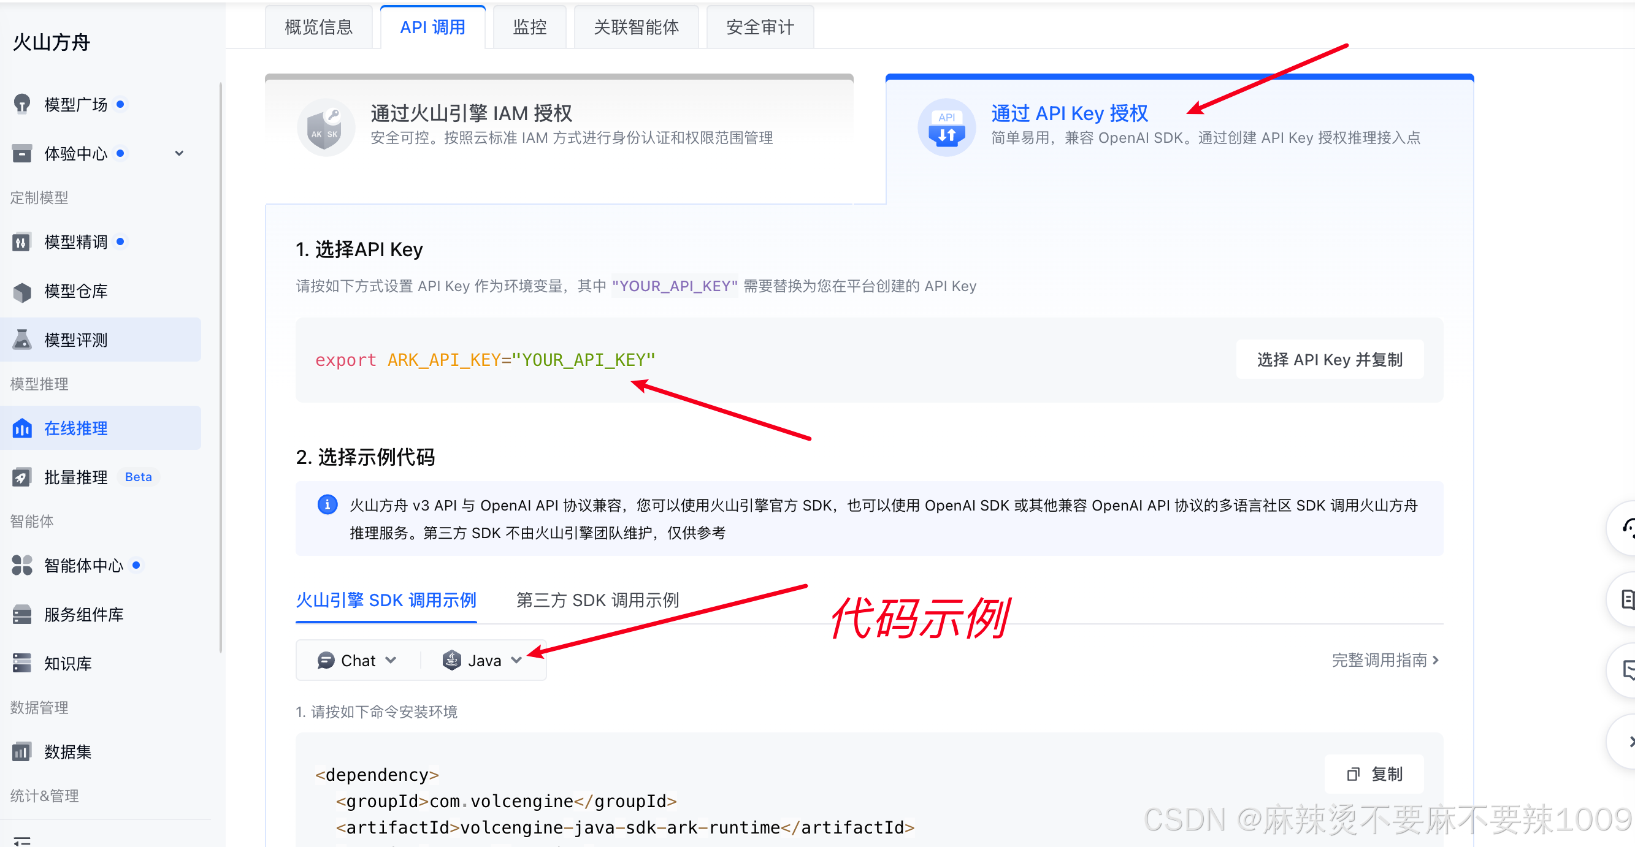Collapse the sidebar with bottom menu icon
The width and height of the screenshot is (1635, 847).
point(22,841)
